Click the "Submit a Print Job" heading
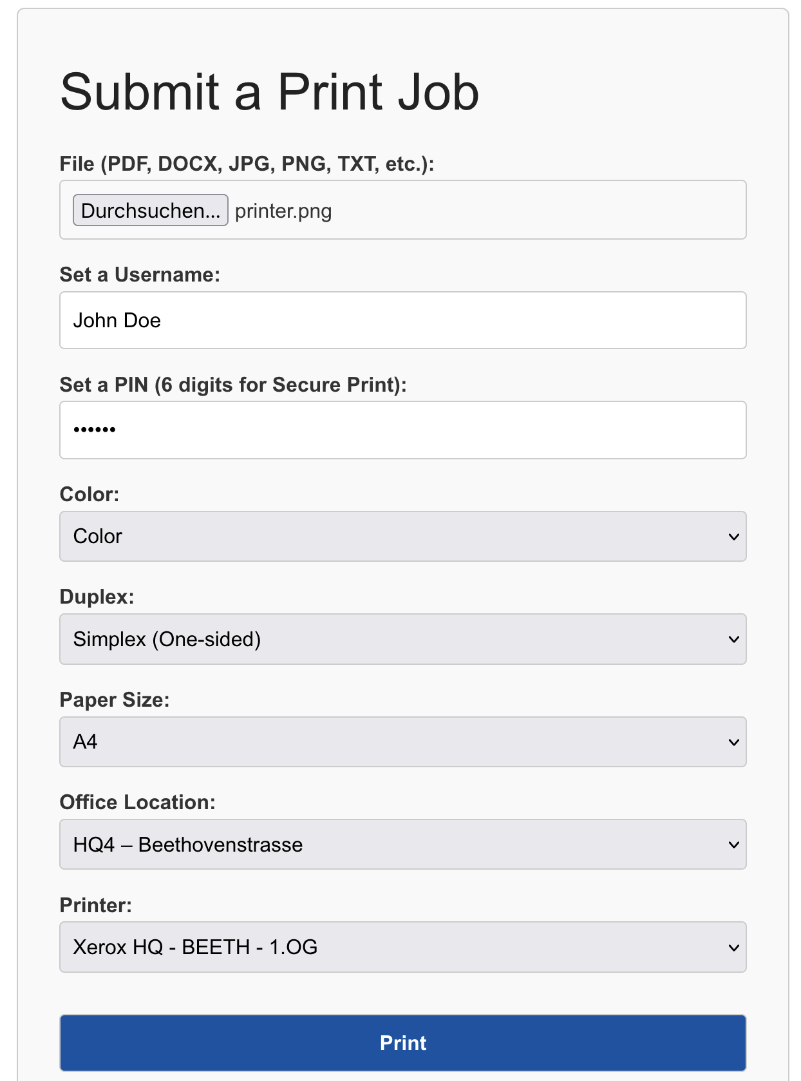 (269, 92)
